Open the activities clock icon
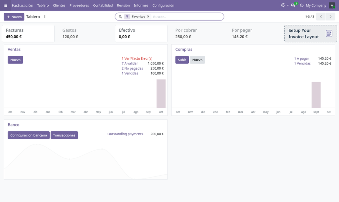Screen dimensions: 339x202 302,5
